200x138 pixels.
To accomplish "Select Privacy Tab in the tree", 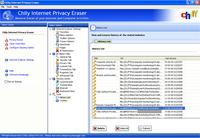I will tap(65, 63).
